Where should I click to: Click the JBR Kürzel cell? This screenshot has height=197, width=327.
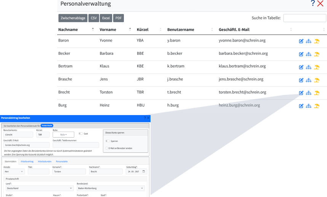pyautogui.click(x=140, y=79)
